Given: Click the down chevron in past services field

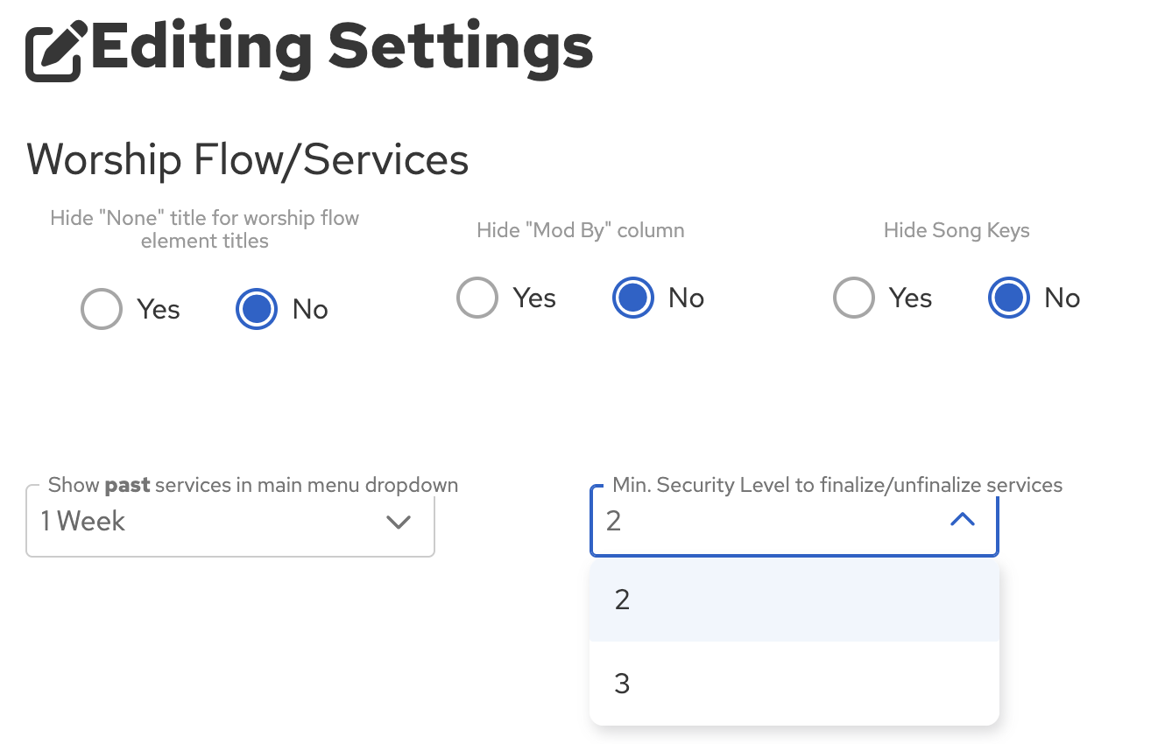Looking at the screenshot, I should click(399, 523).
